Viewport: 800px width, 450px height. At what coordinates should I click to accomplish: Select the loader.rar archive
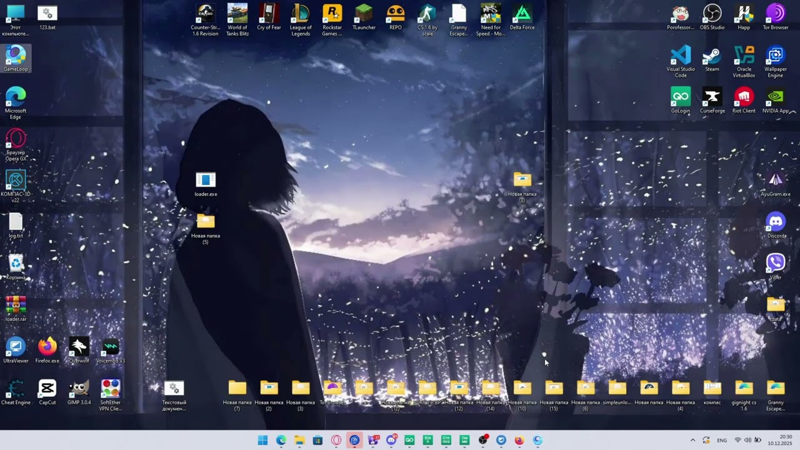[x=16, y=309]
